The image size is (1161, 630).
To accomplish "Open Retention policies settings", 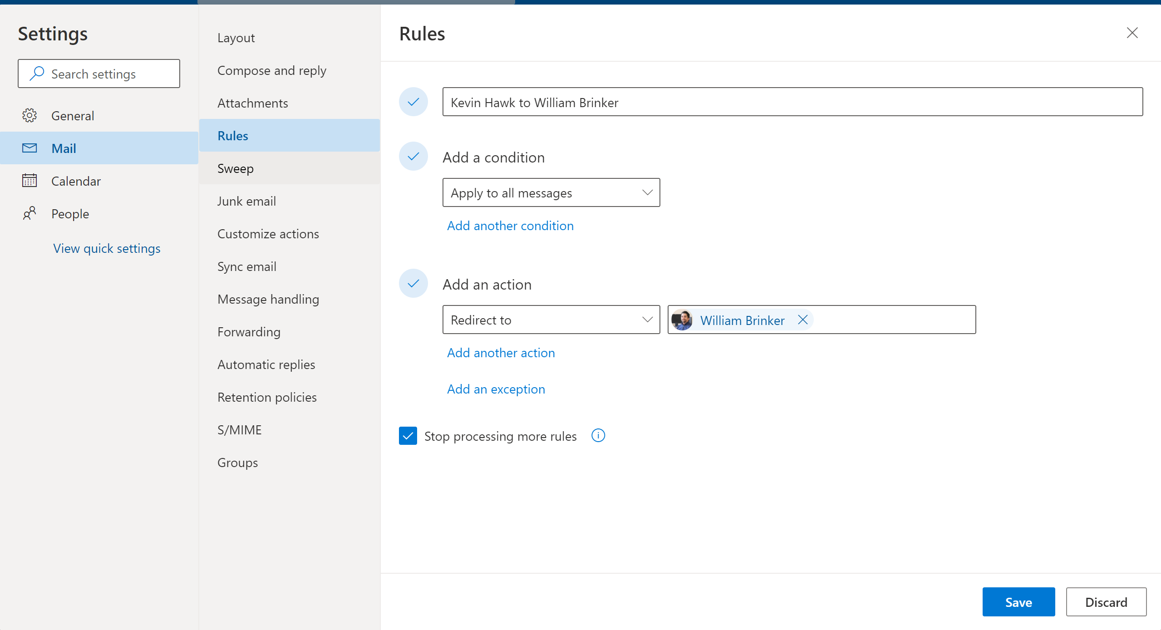I will pos(290,397).
